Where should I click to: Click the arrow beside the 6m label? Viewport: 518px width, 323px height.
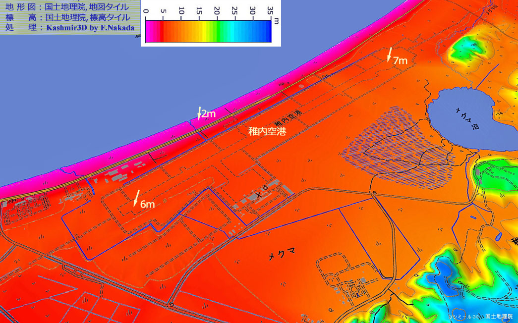(137, 198)
